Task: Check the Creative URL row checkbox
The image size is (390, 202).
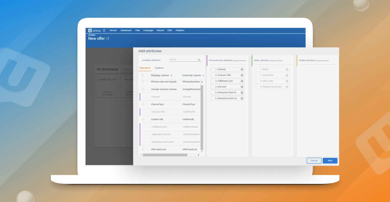Action: click(143, 119)
